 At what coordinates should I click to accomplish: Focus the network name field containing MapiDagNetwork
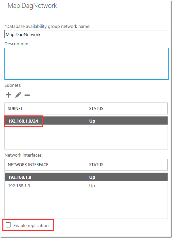point(87,34)
